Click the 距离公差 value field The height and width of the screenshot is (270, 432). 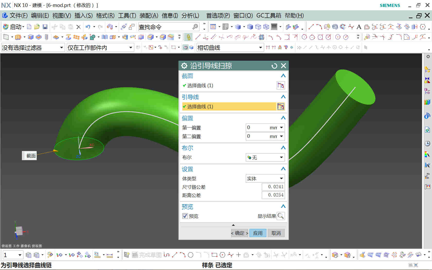pyautogui.click(x=273, y=195)
